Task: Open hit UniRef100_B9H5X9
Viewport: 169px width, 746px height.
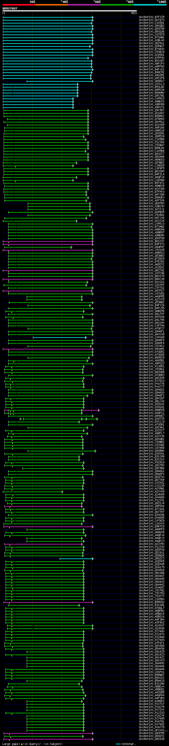Action: click(x=151, y=358)
